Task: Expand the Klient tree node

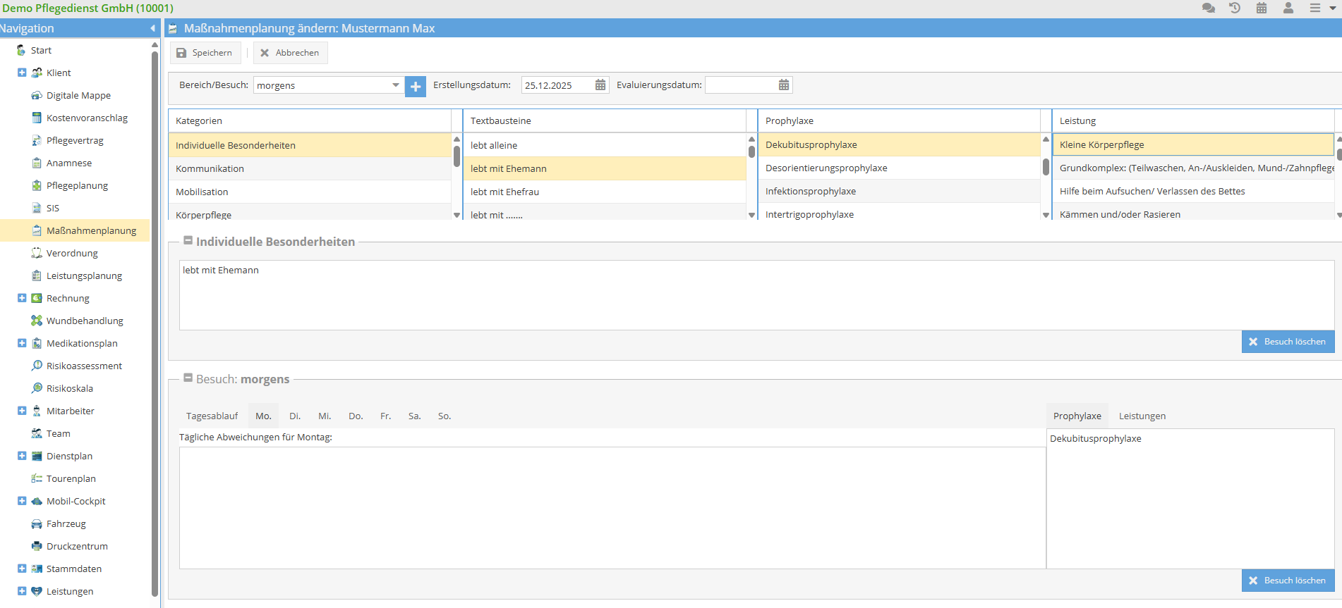Action: (x=22, y=73)
